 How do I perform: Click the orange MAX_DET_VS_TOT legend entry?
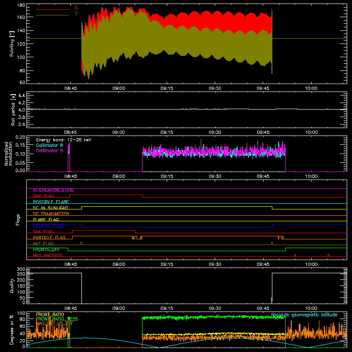pos(55,323)
